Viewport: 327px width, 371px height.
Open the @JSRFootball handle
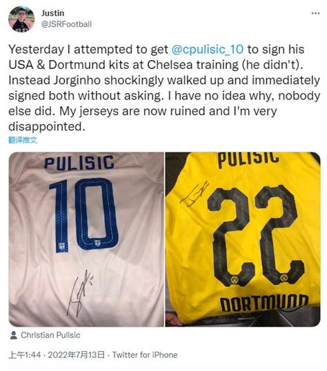(x=66, y=24)
